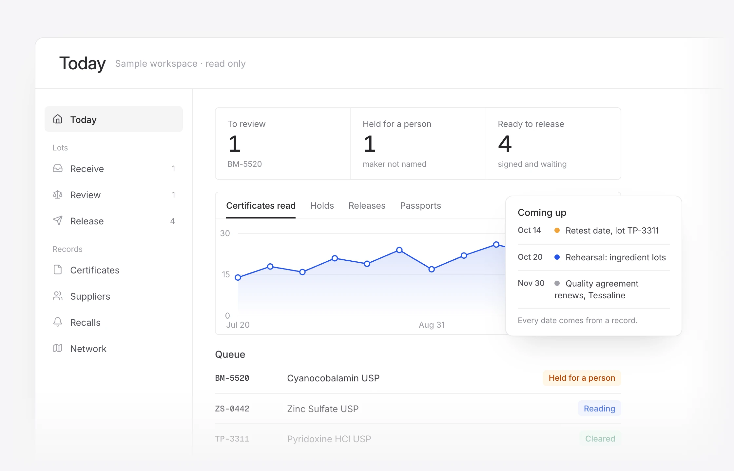
Task: Open the Passports tab
Action: 420,206
